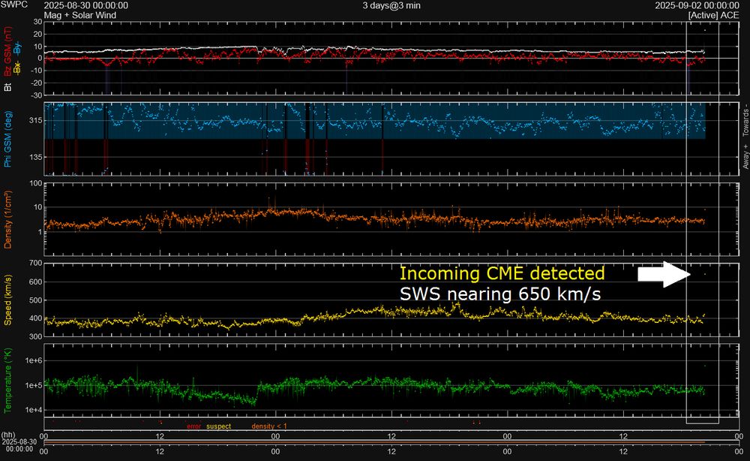The image size is (750, 461).
Task: Click the orange time range bar at the bottom
Action: [374, 441]
